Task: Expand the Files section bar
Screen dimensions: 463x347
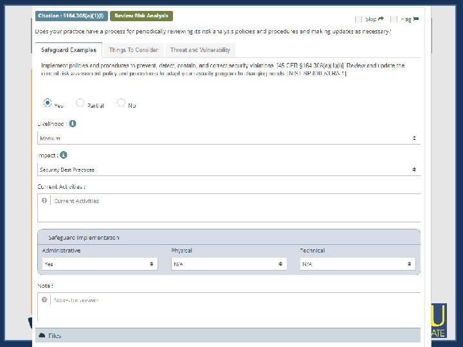Action: click(x=228, y=335)
